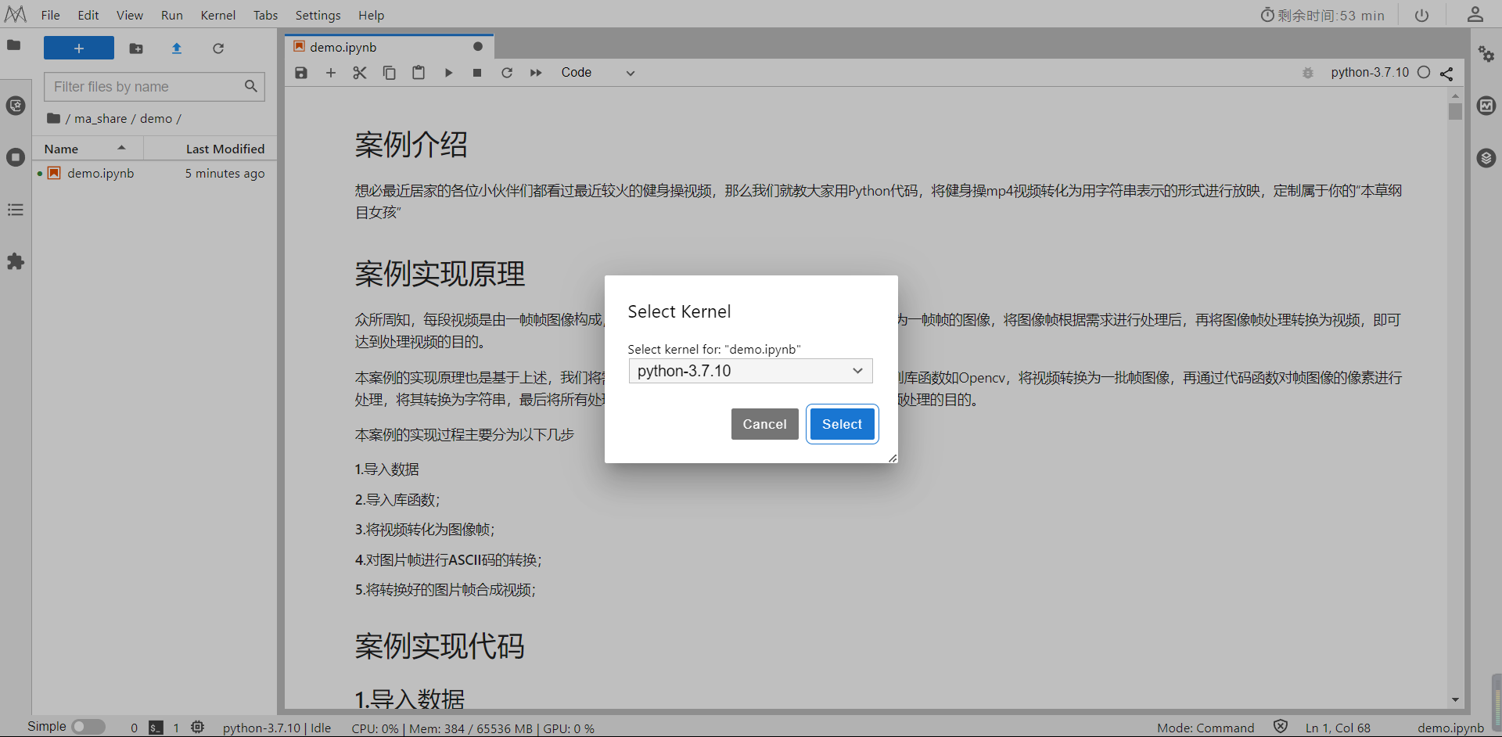Open the right sidebar resource monitor icon
1502x737 pixels.
[1486, 106]
